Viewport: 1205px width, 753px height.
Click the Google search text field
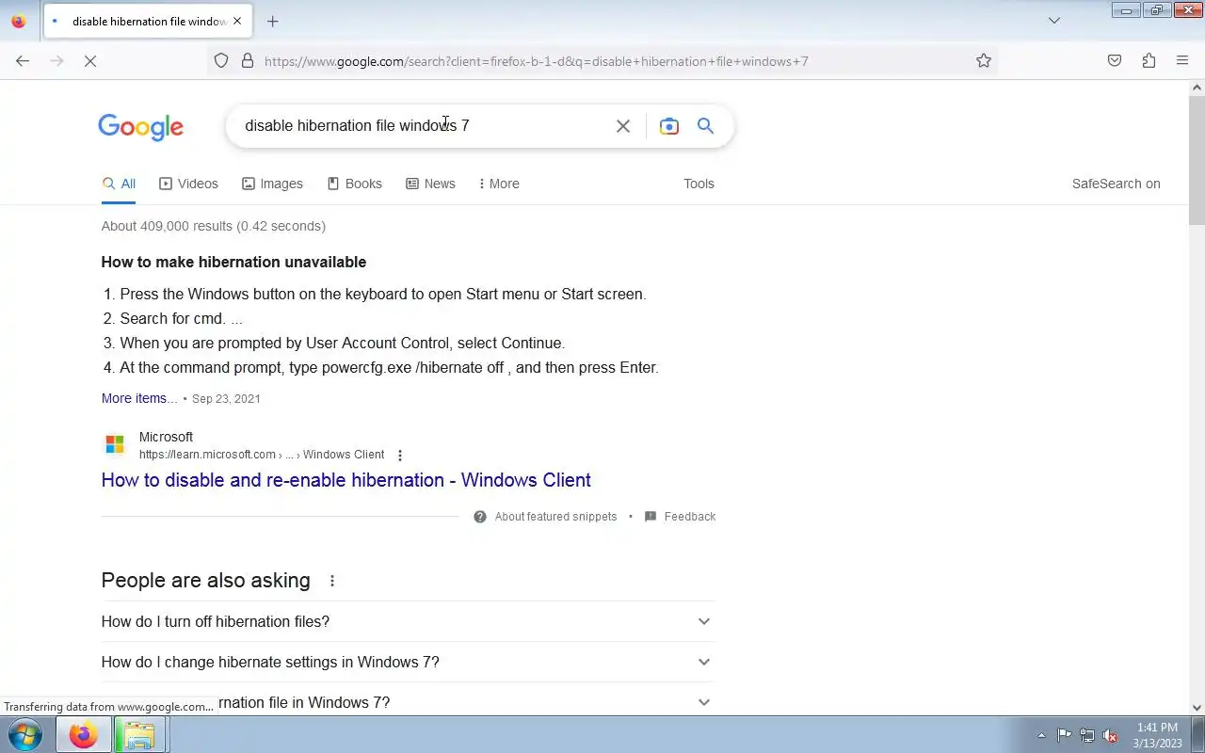pos(424,126)
